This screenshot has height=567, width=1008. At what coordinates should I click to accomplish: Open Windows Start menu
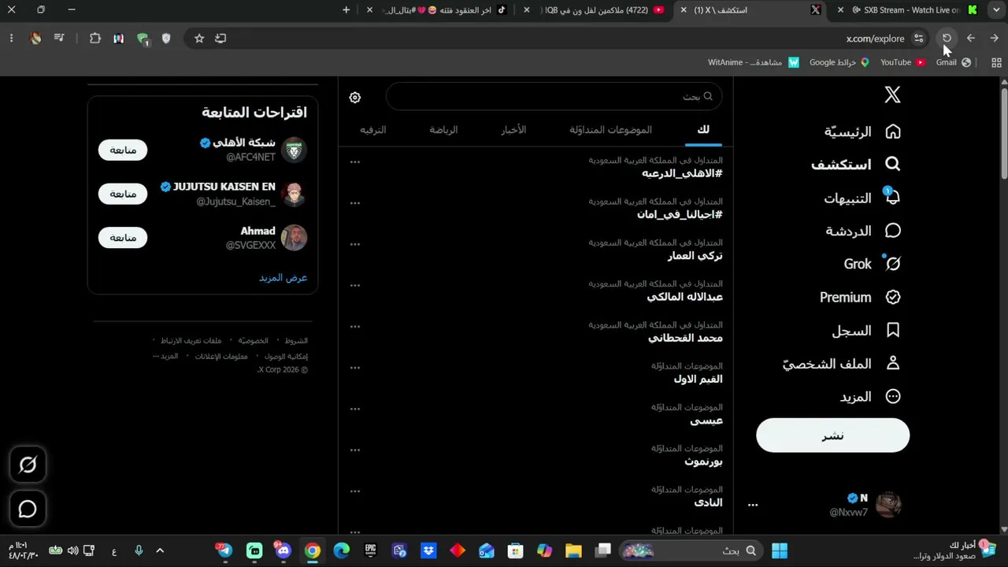tap(780, 550)
